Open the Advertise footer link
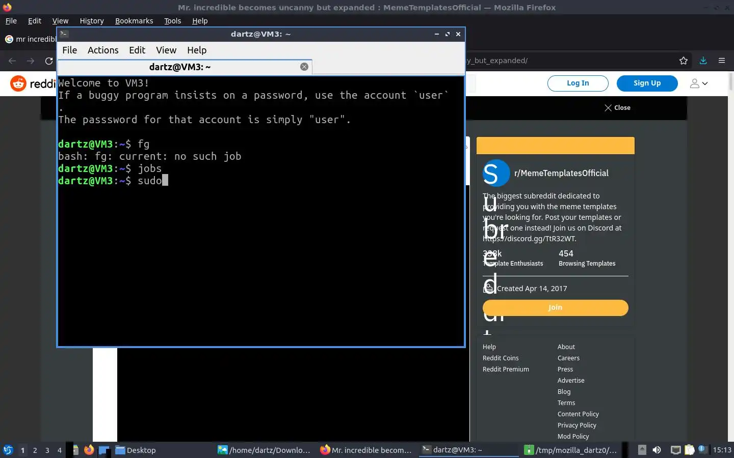The width and height of the screenshot is (734, 458). [571, 381]
